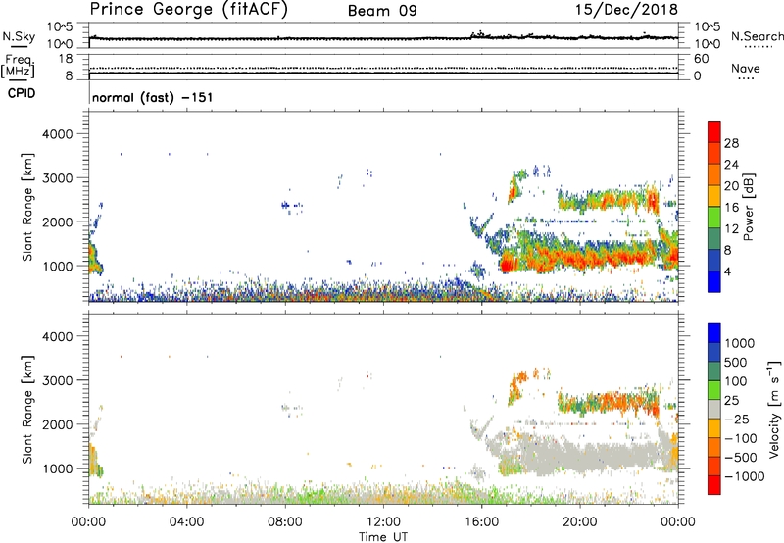
Task: Click the "N.Search" legend label
Action: (x=758, y=36)
